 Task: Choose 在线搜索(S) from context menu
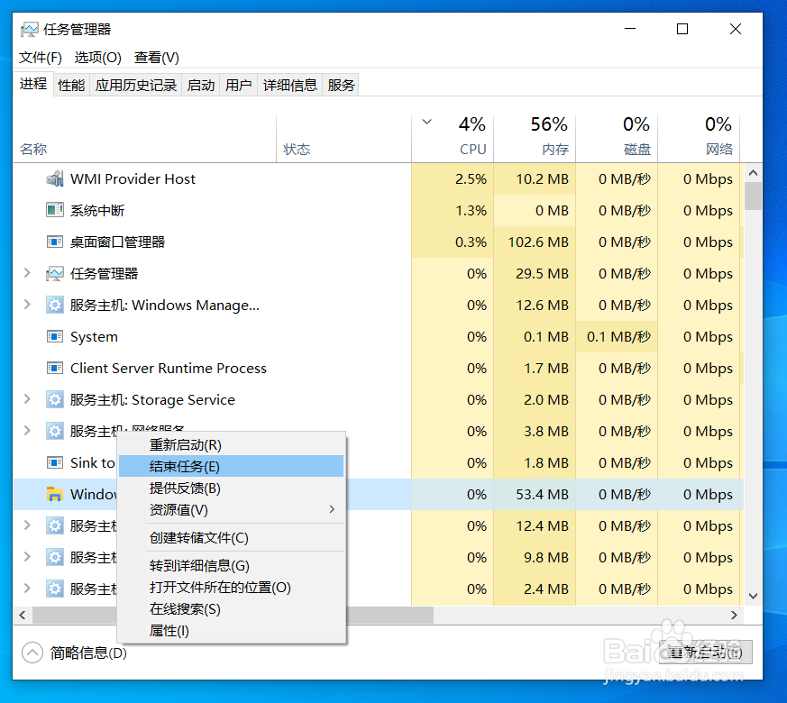coord(232,608)
